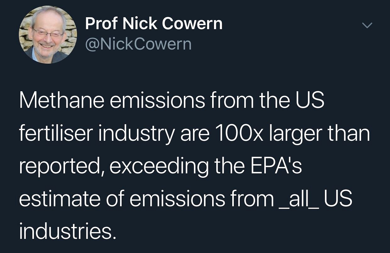The width and height of the screenshot is (390, 253).
Task: Click Nick Cowern's profile photo
Action: point(48,34)
